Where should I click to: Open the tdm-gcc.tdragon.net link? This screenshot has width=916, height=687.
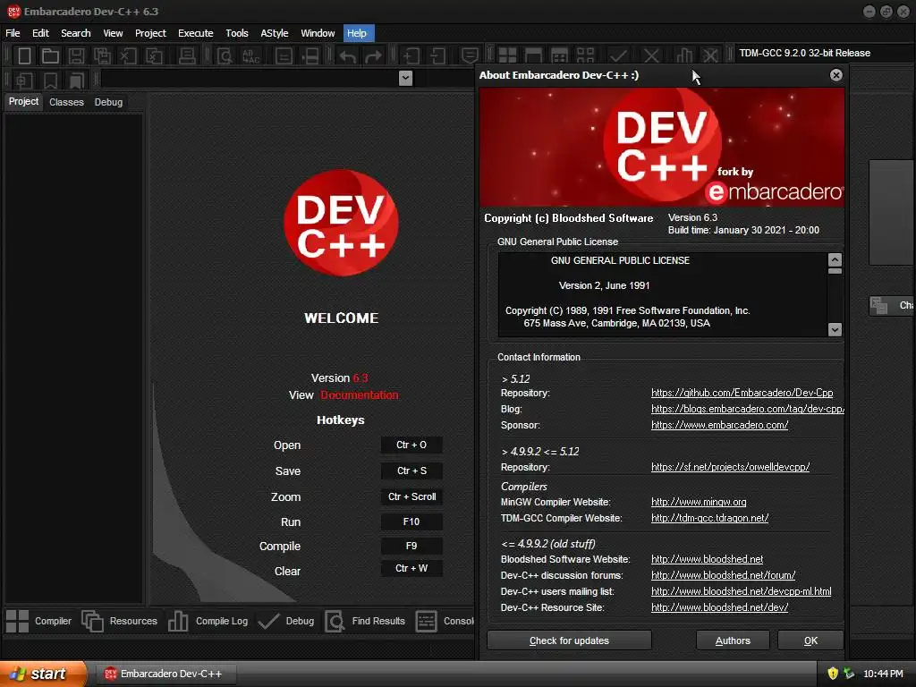(709, 518)
